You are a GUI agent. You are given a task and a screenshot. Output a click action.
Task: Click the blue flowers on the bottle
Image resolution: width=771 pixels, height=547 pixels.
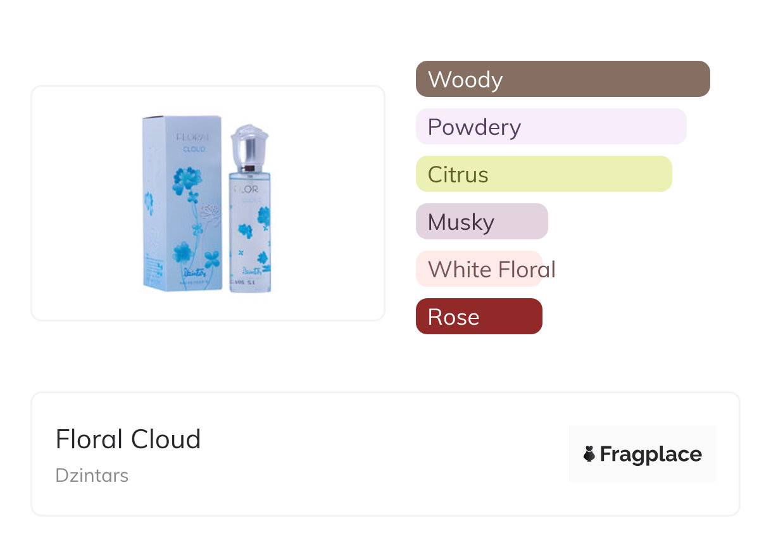(261, 218)
